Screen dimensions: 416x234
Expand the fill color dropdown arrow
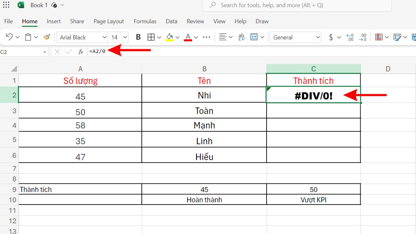177,37
